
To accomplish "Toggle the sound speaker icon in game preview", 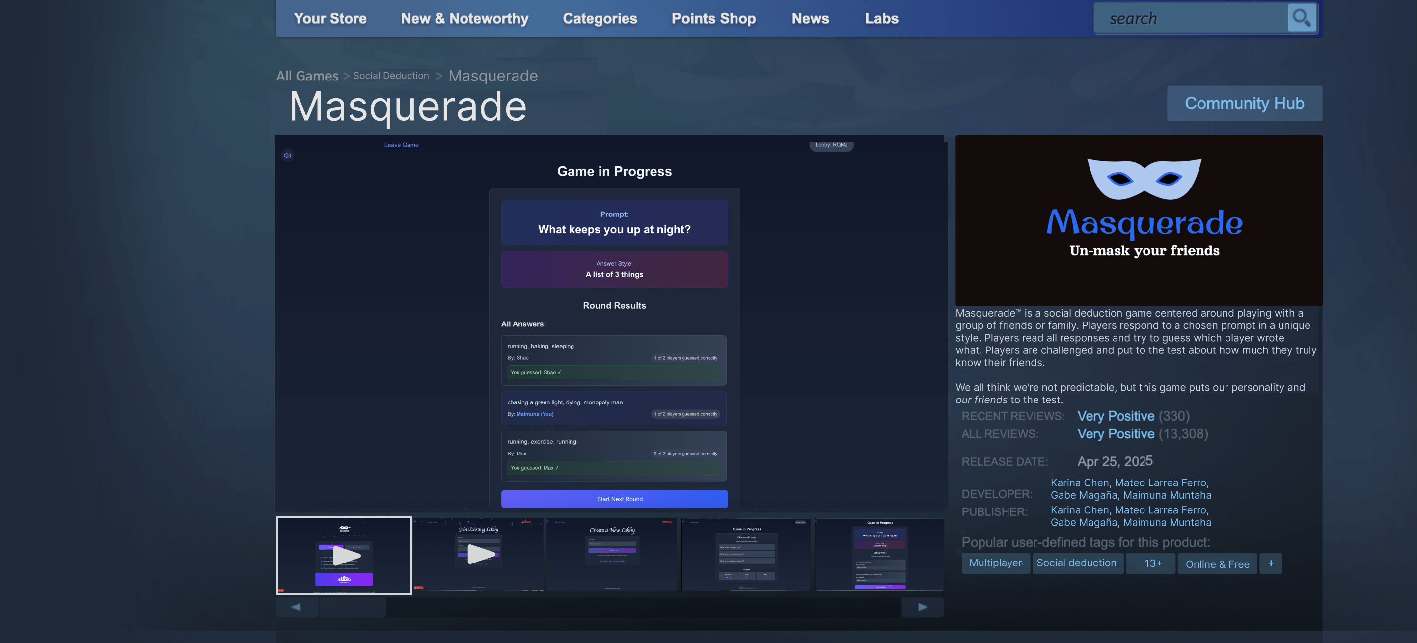I will (287, 156).
